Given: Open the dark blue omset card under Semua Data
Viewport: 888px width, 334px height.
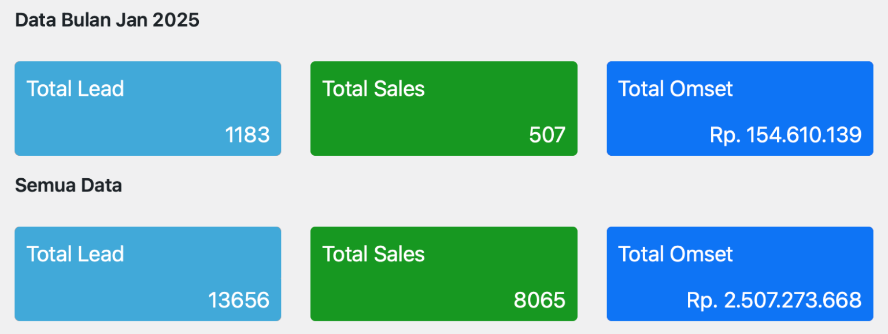Looking at the screenshot, I should 740,274.
